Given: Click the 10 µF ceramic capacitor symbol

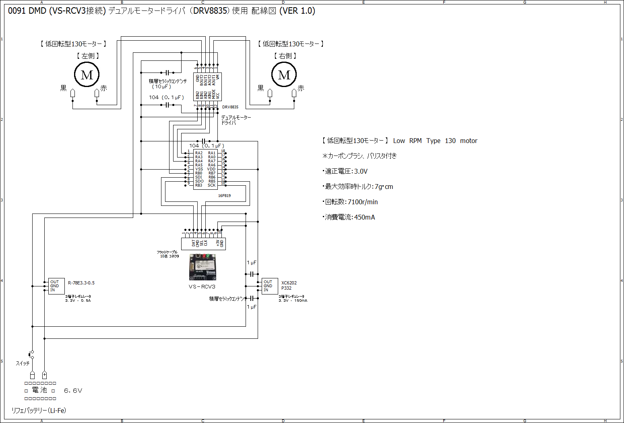Looking at the screenshot, I should pos(167,73).
